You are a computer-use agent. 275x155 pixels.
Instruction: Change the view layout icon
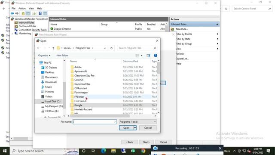[137, 56]
